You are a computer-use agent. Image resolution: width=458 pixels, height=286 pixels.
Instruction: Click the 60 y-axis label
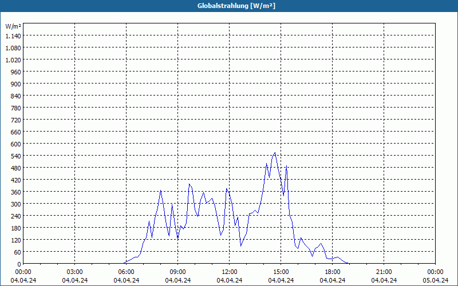click(18, 252)
